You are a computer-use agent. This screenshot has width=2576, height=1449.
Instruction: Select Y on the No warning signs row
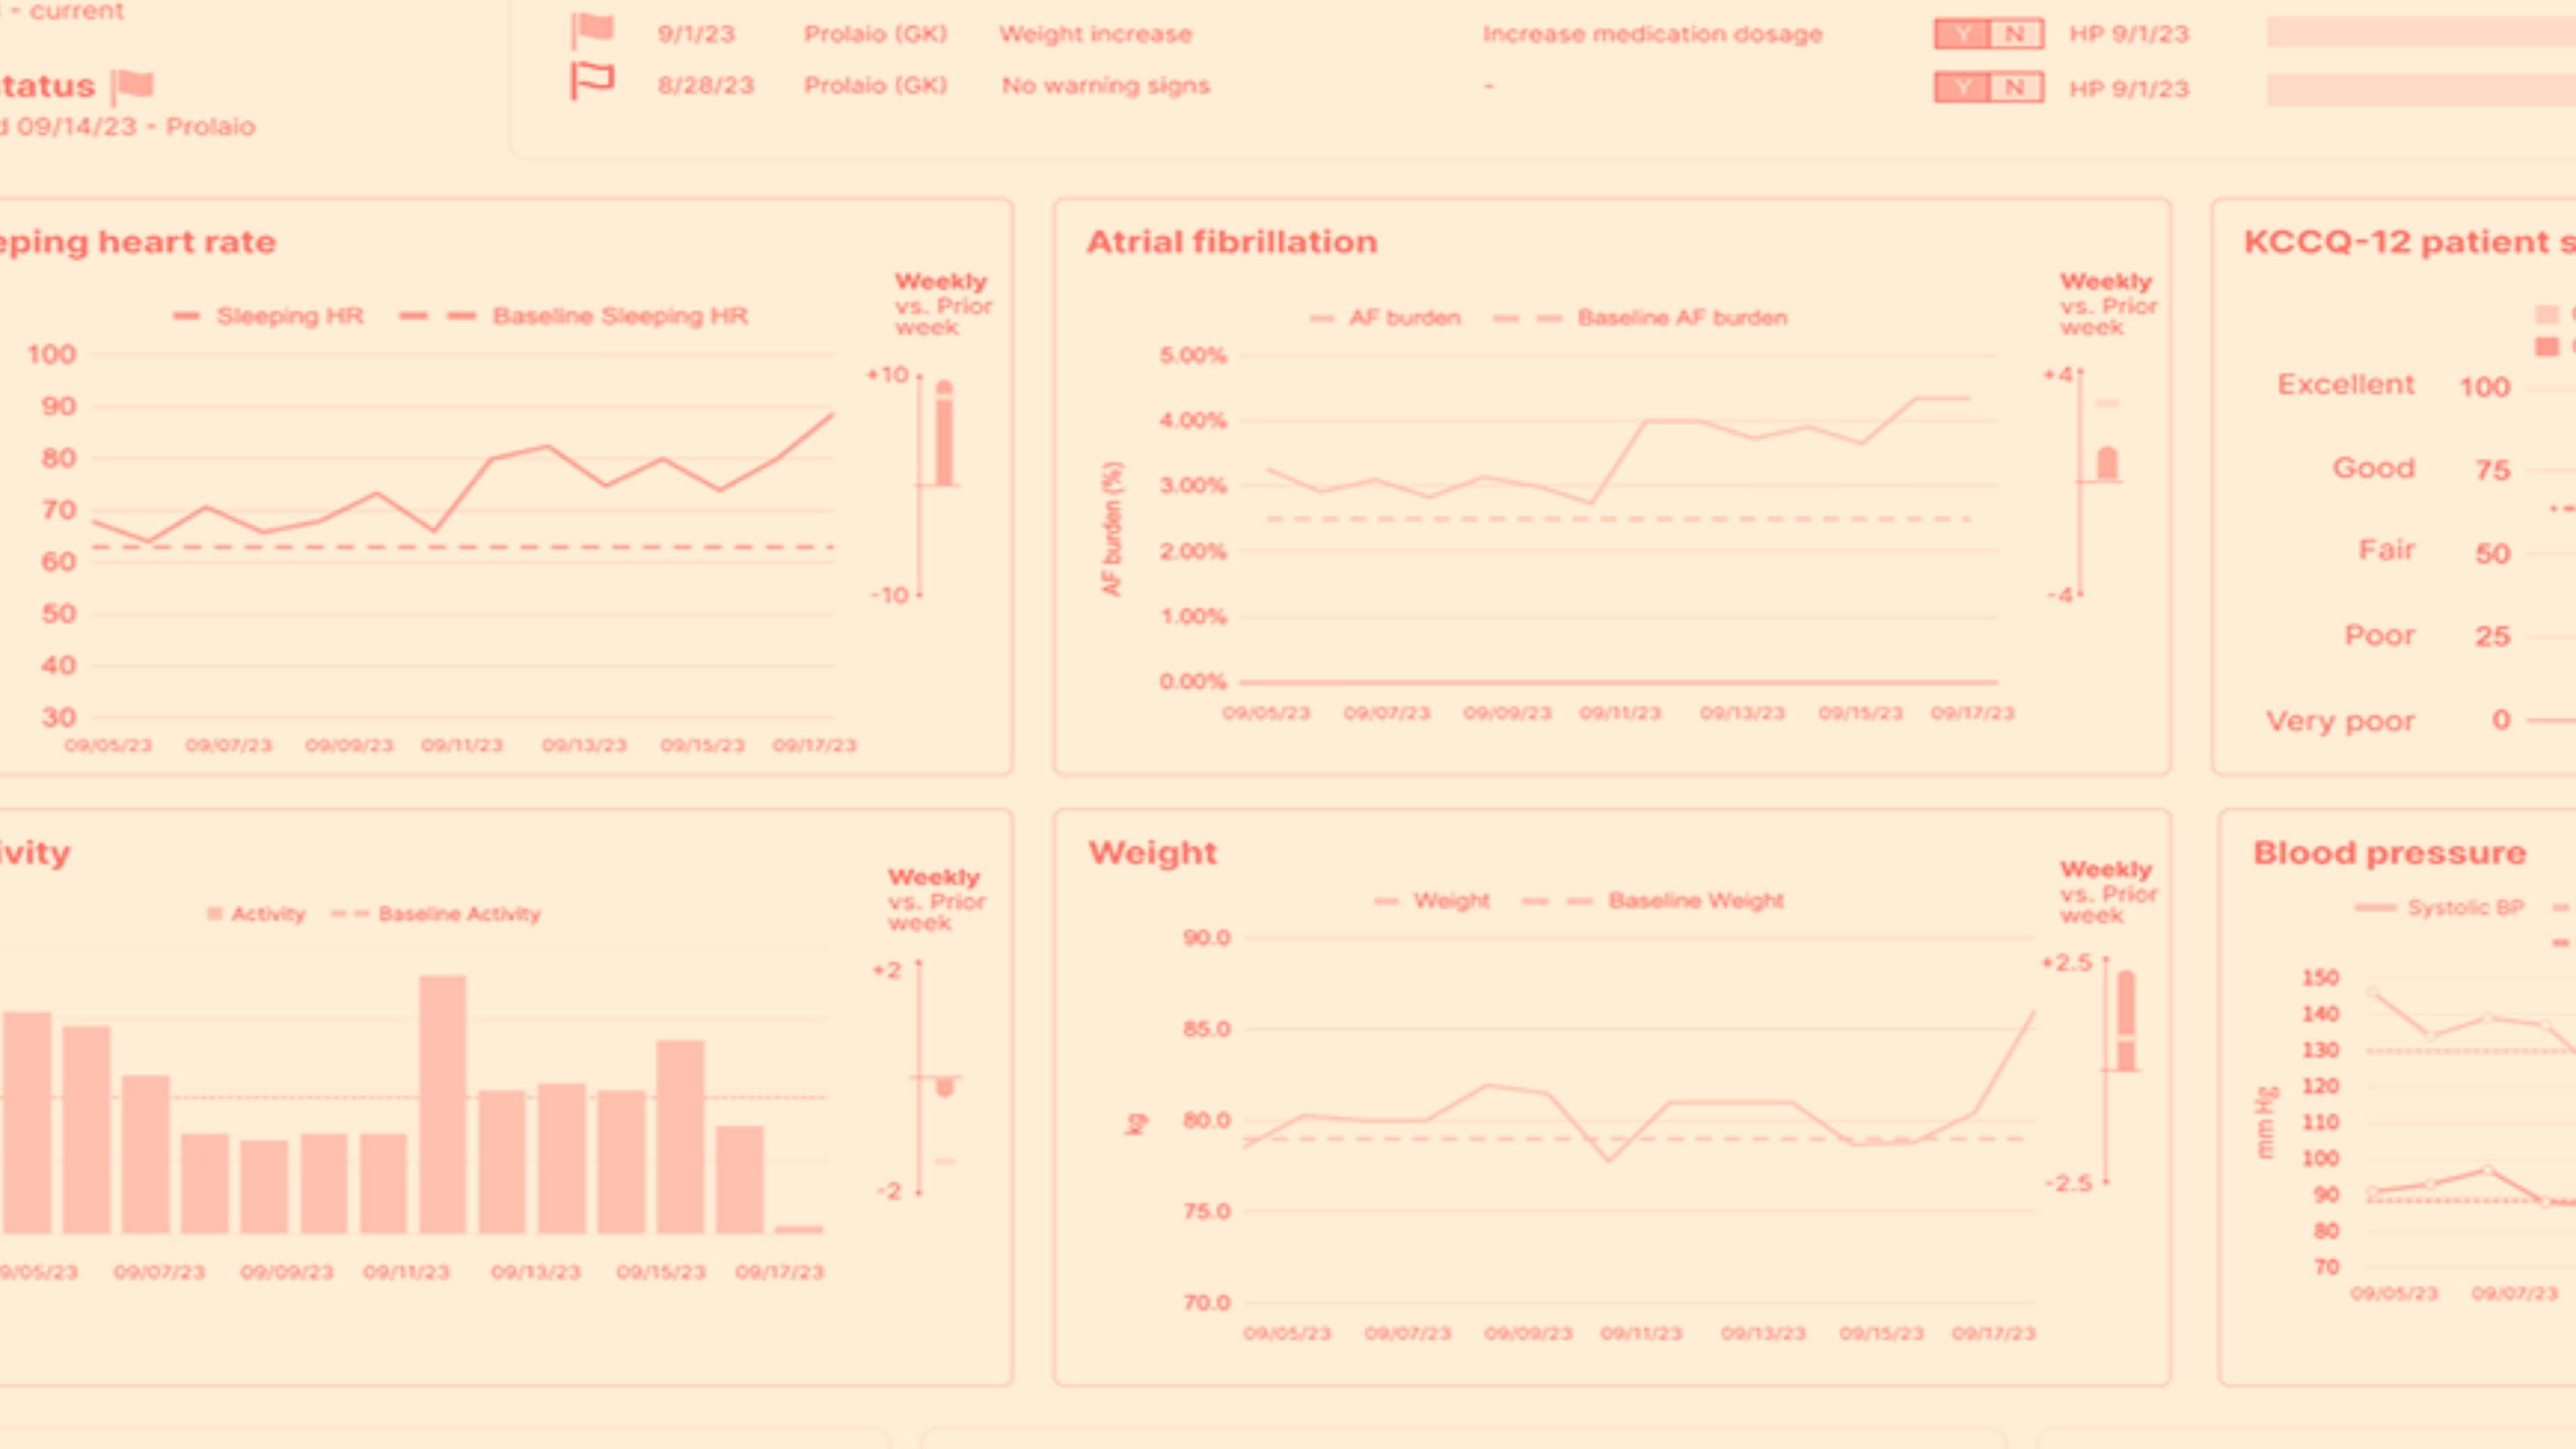point(1962,88)
